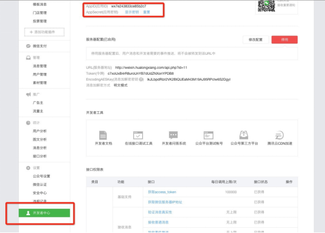Open 用户分析 in the sidebar

coord(40,131)
